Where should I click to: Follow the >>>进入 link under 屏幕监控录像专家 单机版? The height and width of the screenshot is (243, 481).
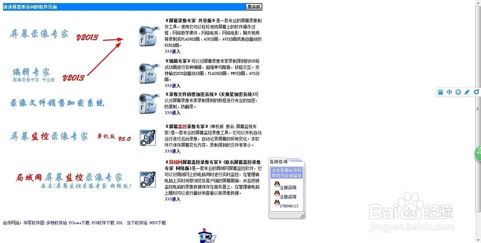172,151
